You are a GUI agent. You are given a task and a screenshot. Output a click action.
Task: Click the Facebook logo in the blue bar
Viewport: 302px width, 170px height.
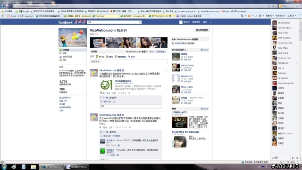(x=66, y=22)
